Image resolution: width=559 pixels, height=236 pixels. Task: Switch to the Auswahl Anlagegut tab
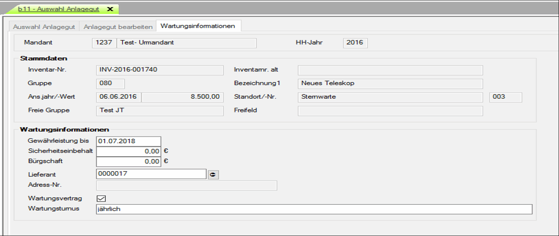[x=44, y=27]
